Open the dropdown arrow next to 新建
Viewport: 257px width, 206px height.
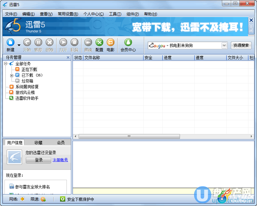coord(19,45)
